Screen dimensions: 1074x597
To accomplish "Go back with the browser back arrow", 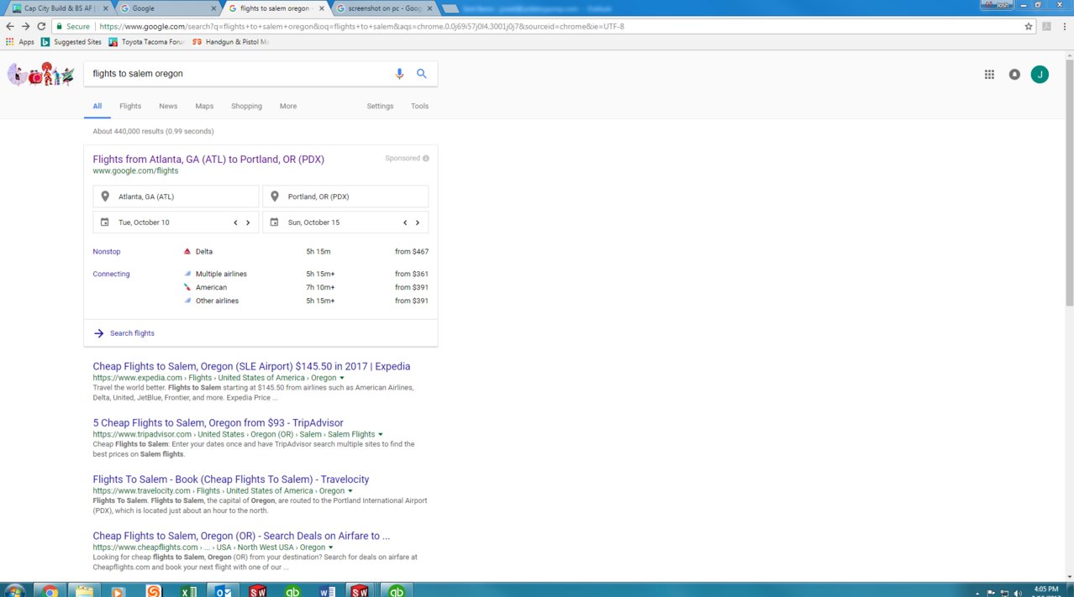I will point(10,26).
